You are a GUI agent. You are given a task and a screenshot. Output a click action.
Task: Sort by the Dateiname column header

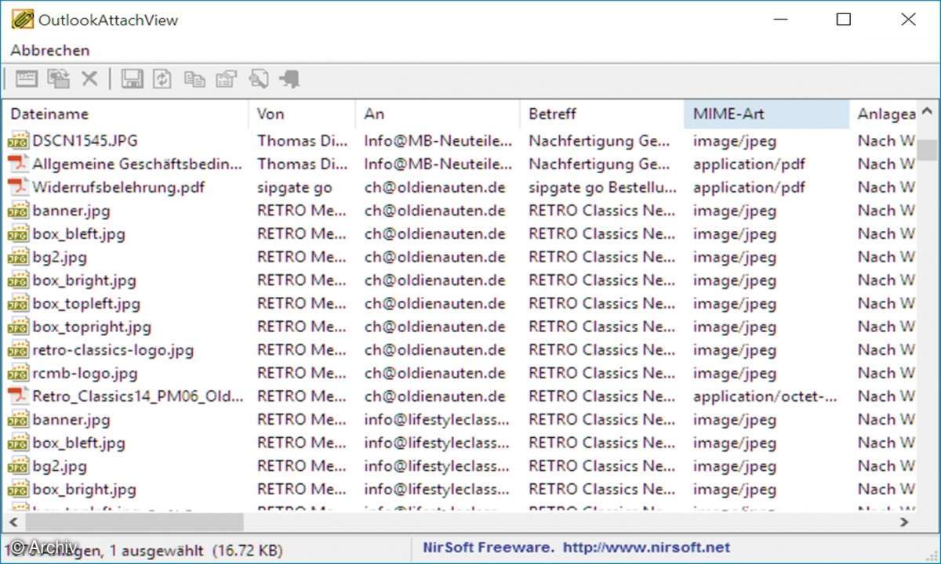tap(126, 114)
